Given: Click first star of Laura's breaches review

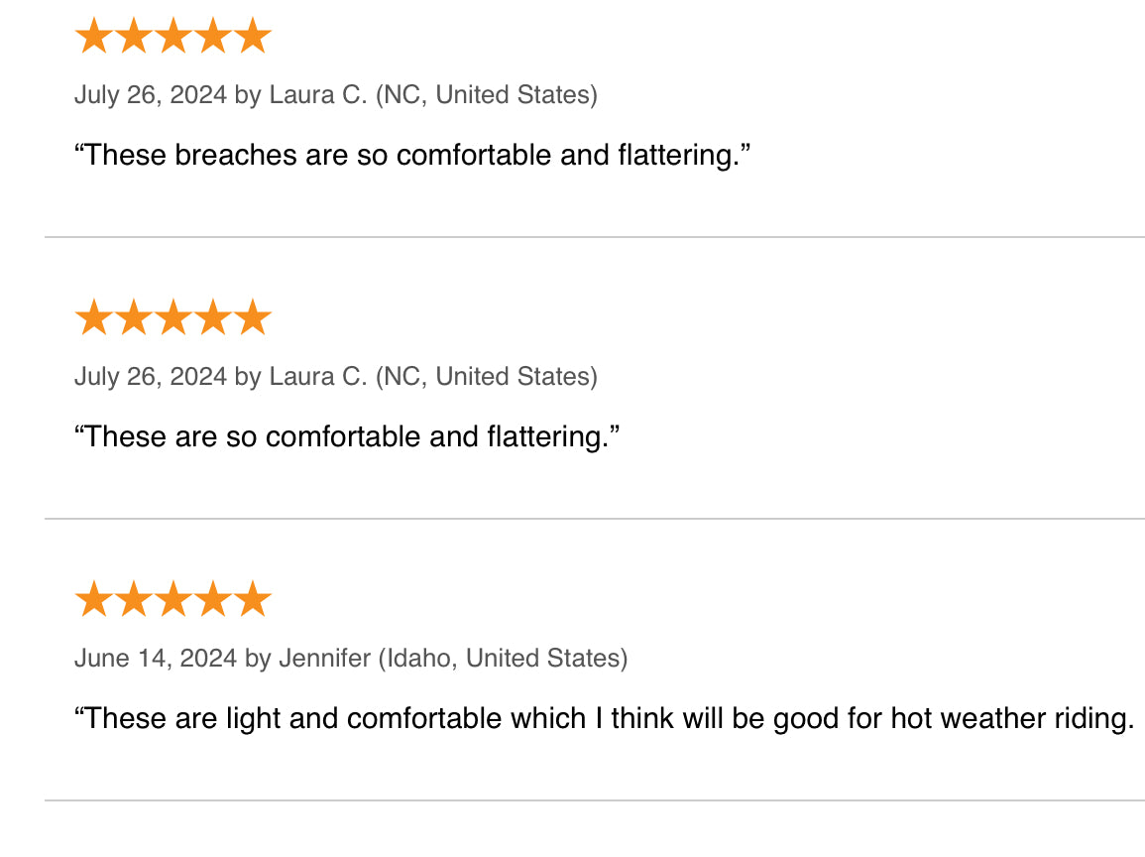Looking at the screenshot, I should coord(94,36).
